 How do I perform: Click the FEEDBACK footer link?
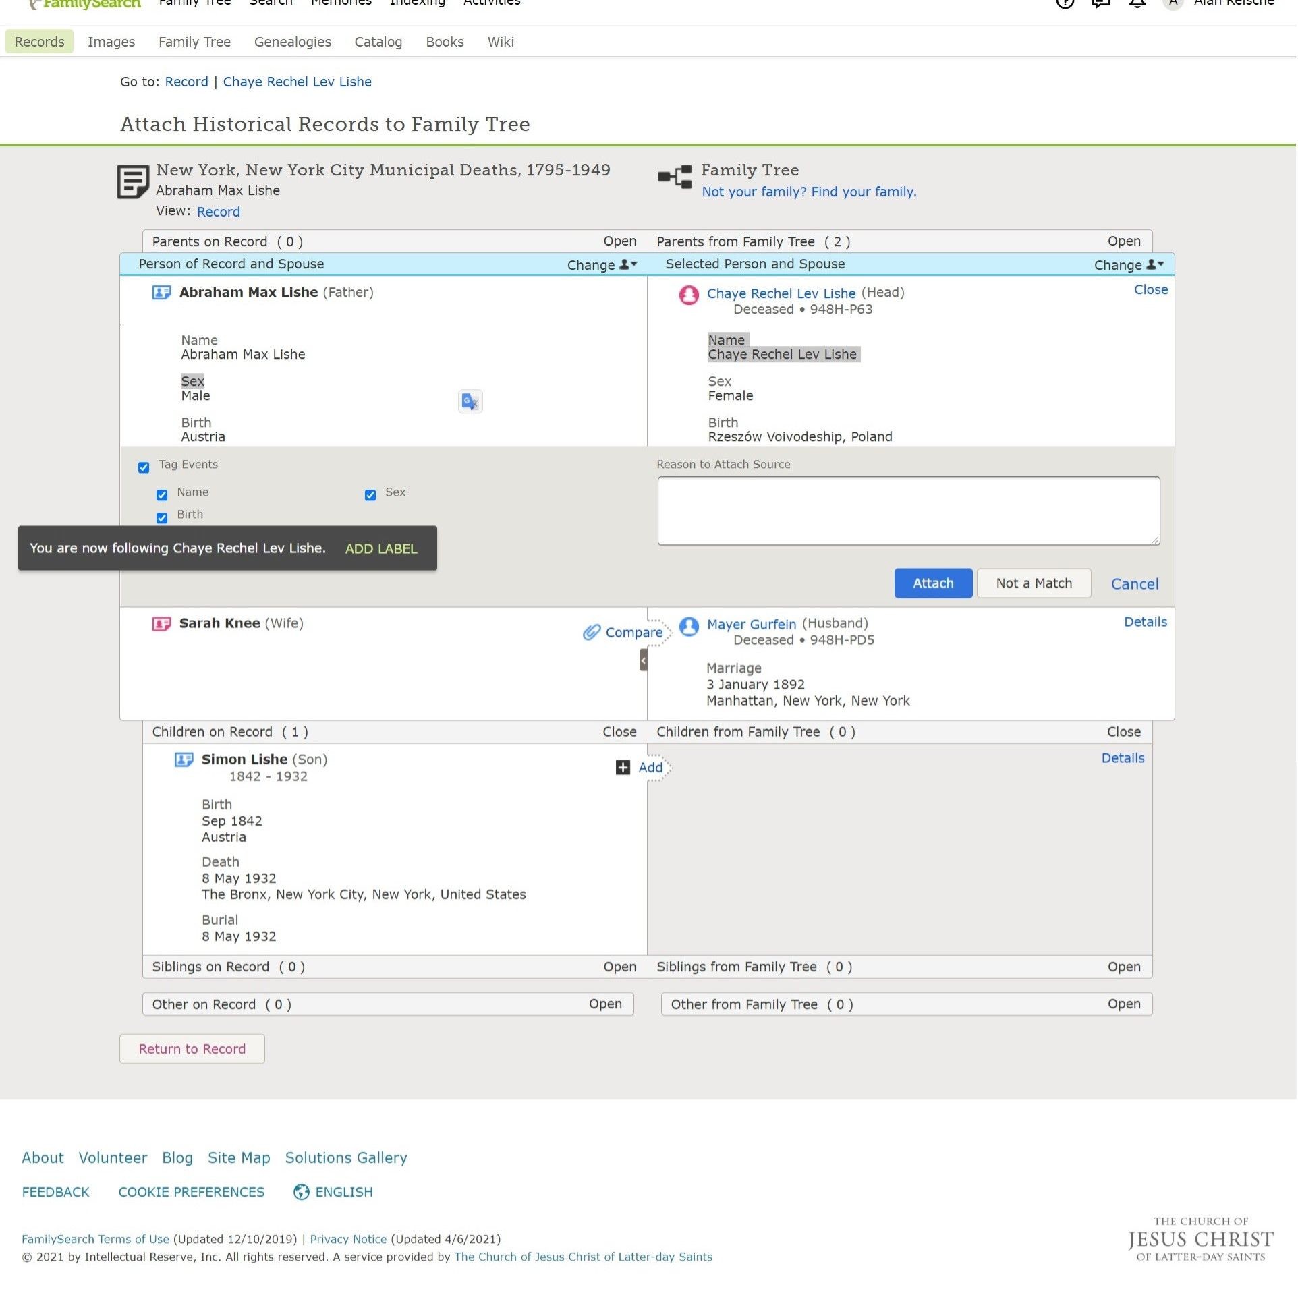[x=56, y=1192]
